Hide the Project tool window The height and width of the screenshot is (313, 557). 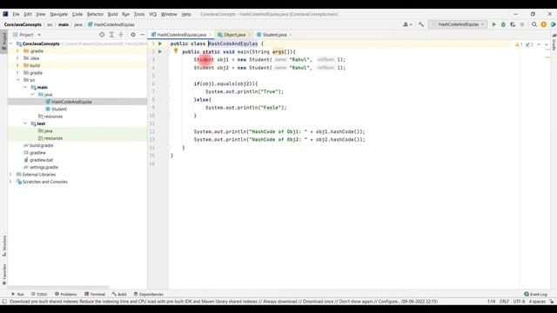tap(142, 35)
